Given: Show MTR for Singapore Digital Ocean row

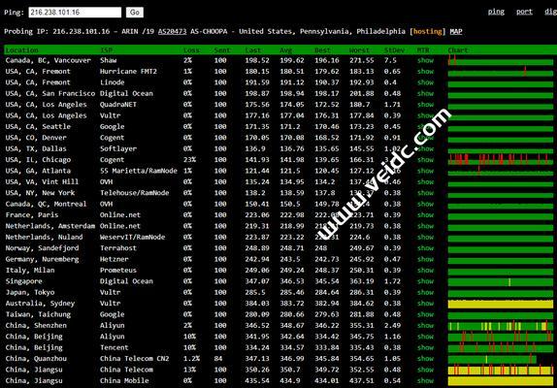Looking at the screenshot, I should [x=425, y=281].
